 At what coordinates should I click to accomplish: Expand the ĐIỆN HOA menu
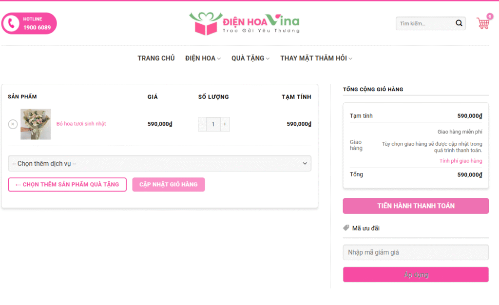[x=203, y=58]
